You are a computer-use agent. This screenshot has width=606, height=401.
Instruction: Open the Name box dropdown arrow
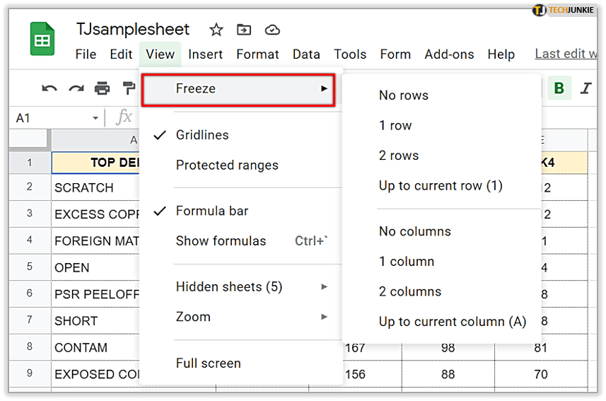pyautogui.click(x=95, y=118)
